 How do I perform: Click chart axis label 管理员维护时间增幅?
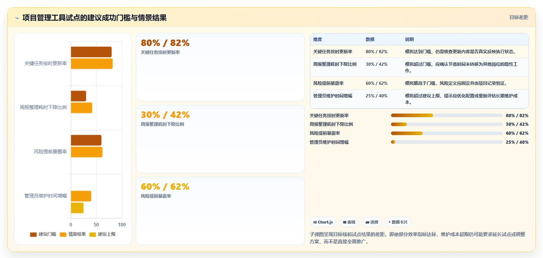(45, 196)
